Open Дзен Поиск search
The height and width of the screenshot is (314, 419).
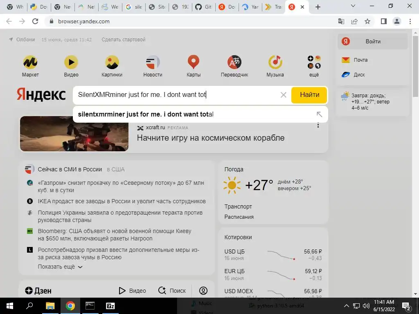(172, 291)
